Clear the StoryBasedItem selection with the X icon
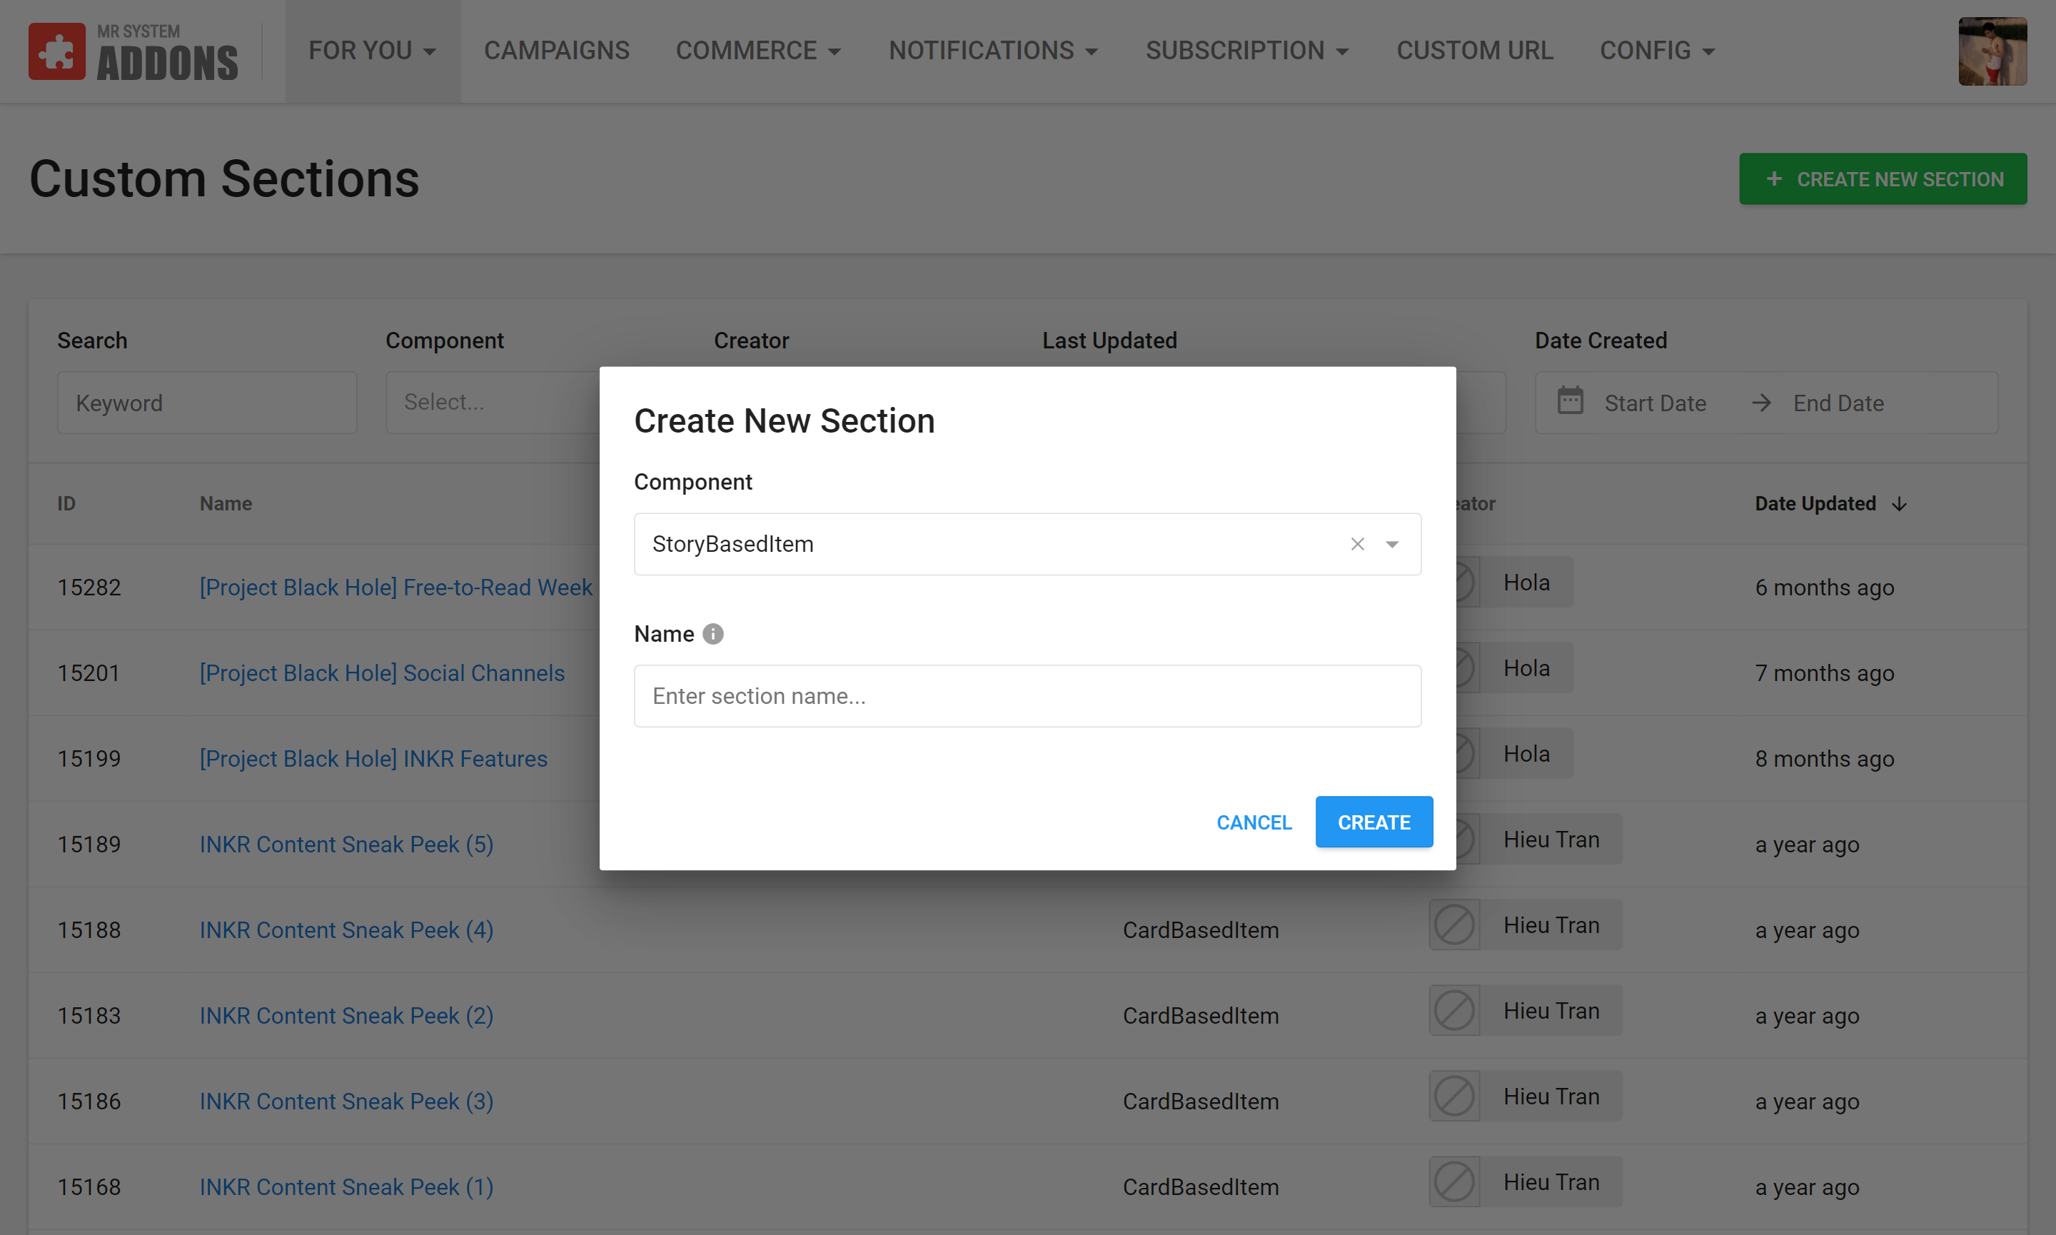Screen dimensions: 2056x1235 pos(1357,544)
